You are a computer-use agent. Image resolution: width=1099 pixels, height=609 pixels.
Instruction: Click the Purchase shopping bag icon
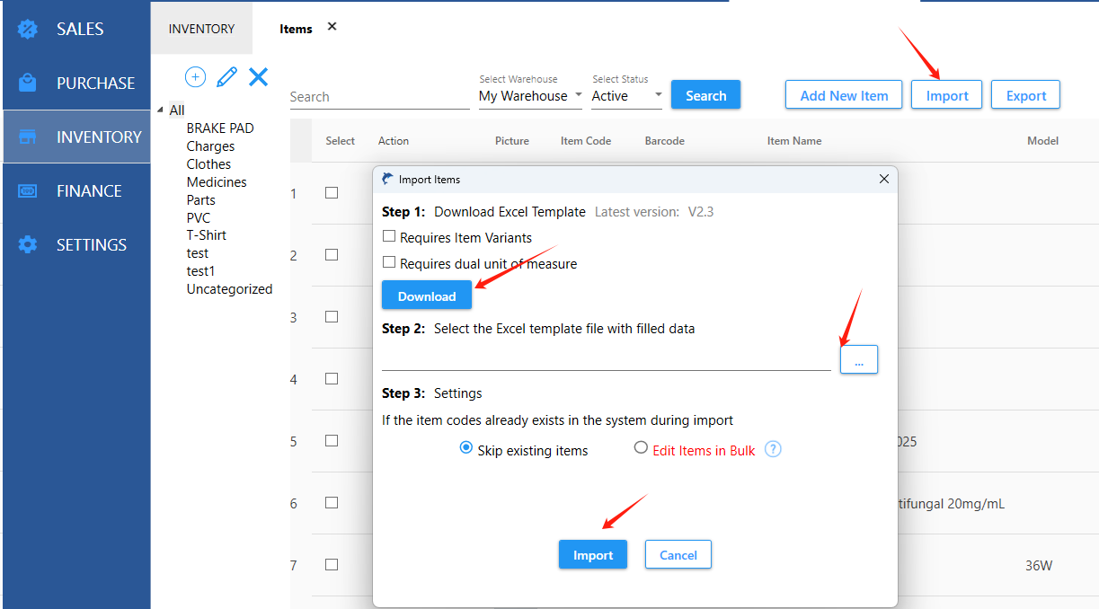28,83
